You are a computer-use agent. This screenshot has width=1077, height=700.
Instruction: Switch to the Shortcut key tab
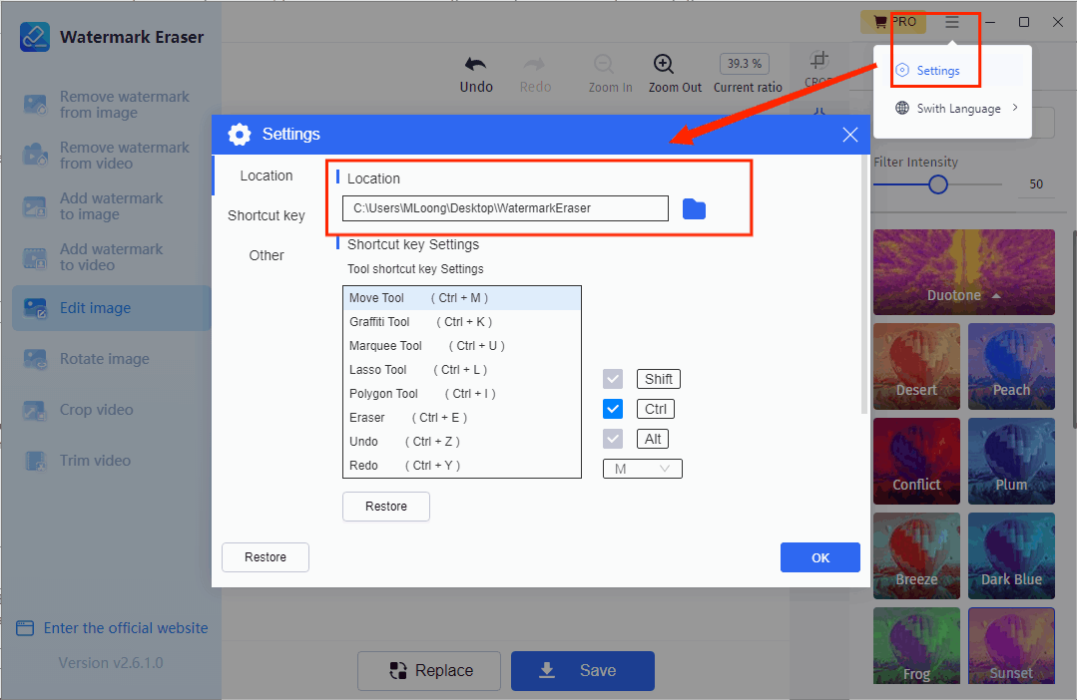point(267,215)
